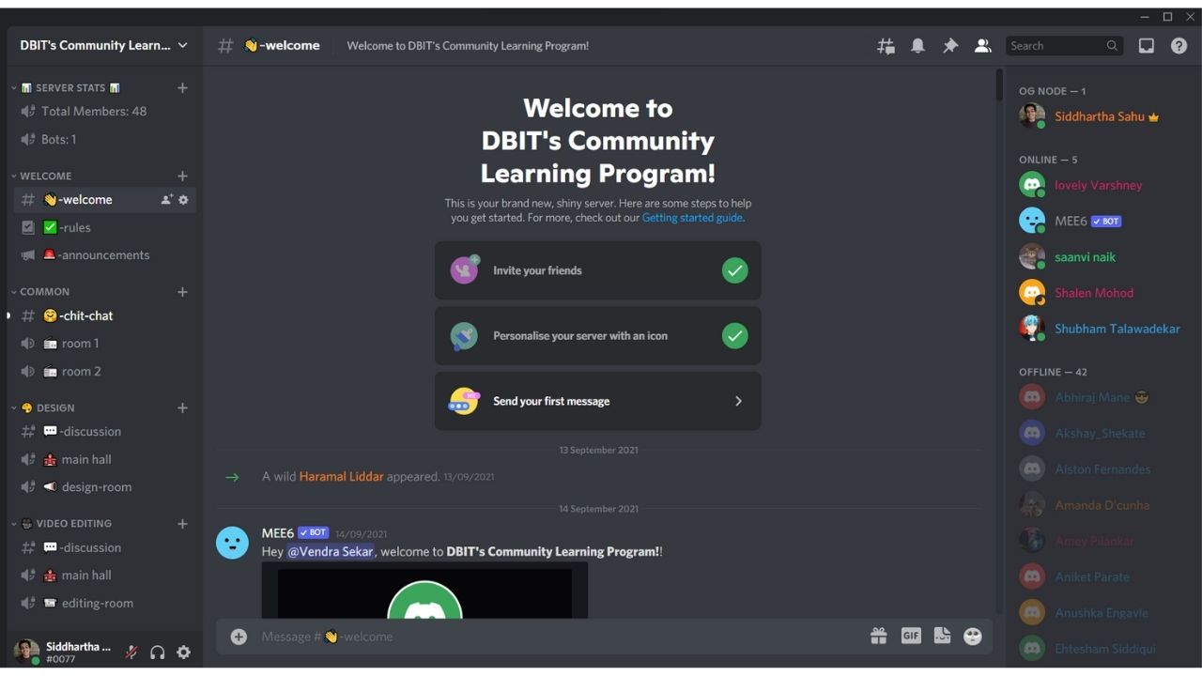Add channel to VIDEO EDITING category
Screen dimensions: 1202x676
click(182, 523)
